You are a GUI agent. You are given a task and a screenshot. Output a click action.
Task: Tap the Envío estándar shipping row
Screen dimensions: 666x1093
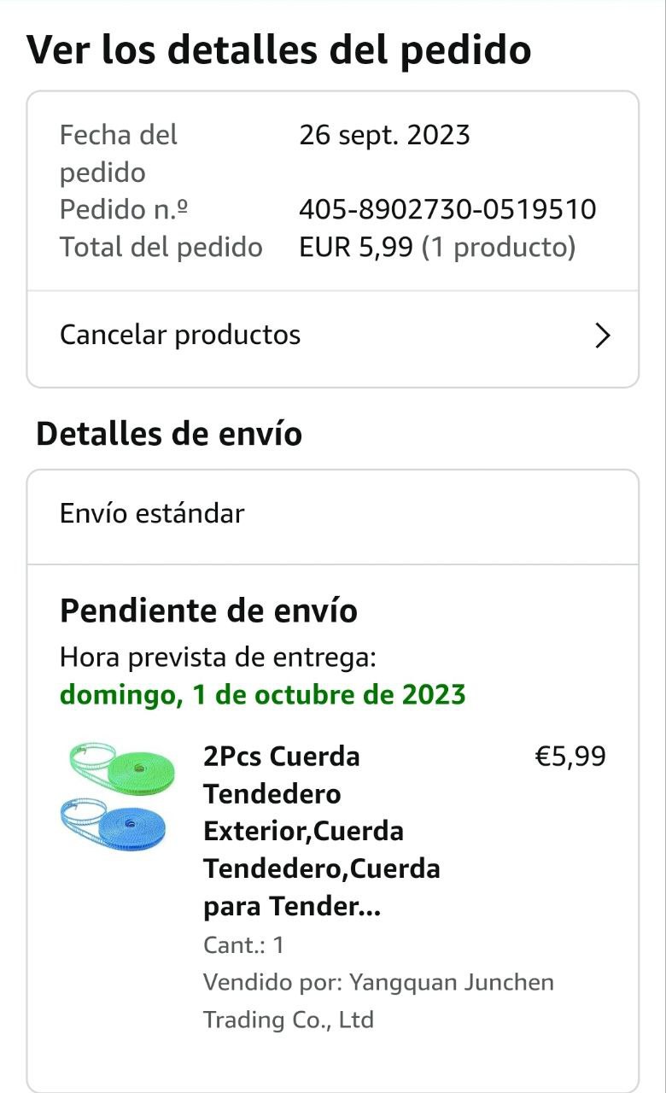tap(152, 513)
